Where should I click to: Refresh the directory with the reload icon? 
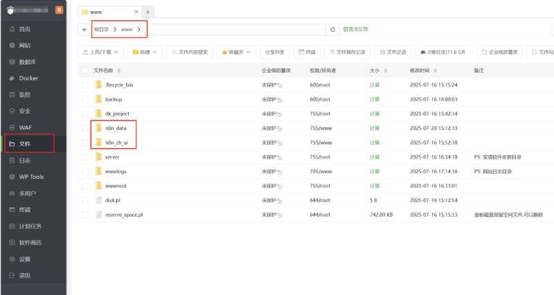point(332,30)
